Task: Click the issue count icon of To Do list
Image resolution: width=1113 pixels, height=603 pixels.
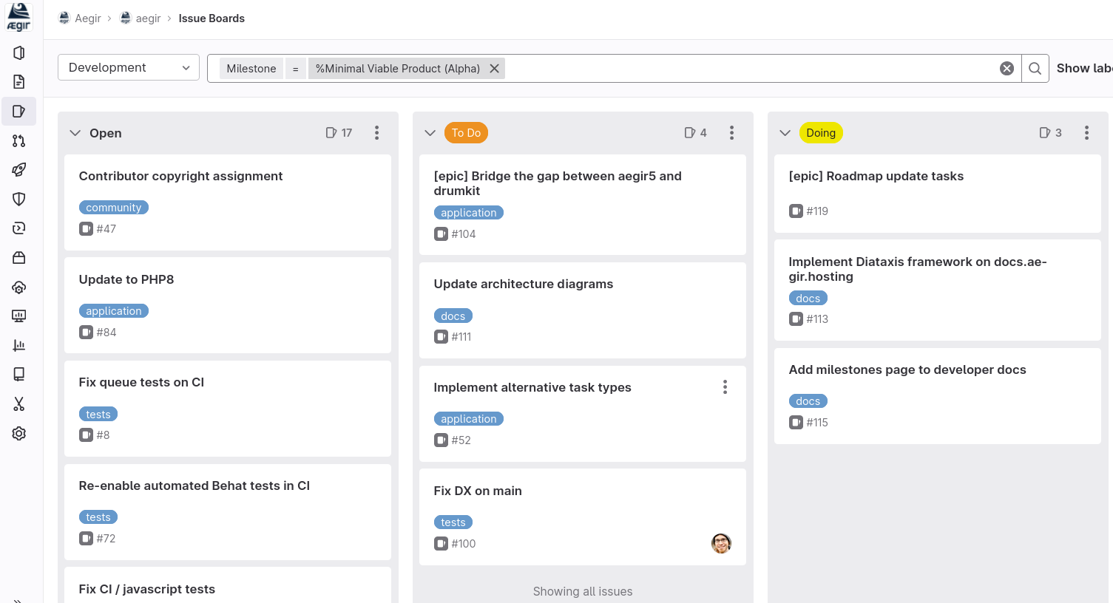Action: pos(690,133)
